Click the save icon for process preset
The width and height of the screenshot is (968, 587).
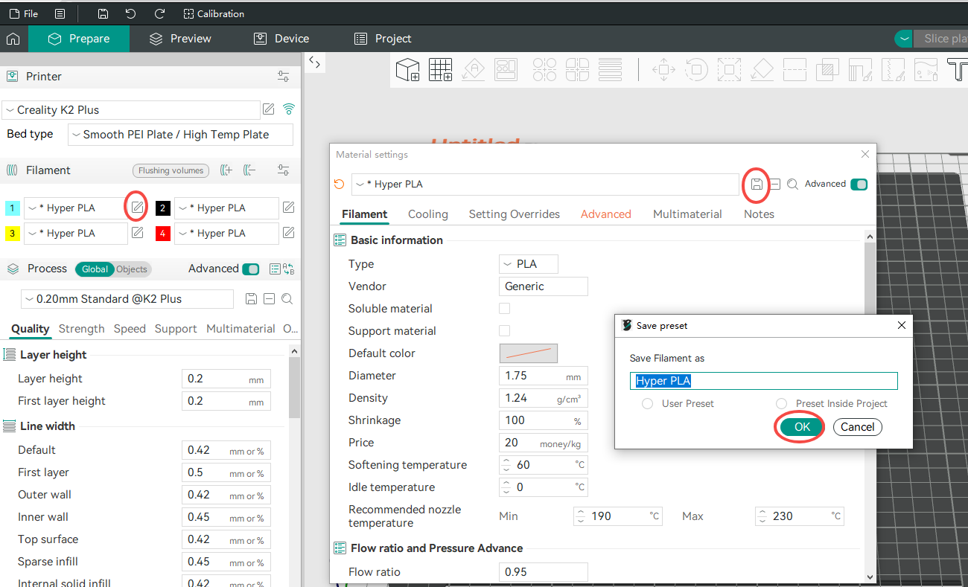point(251,299)
